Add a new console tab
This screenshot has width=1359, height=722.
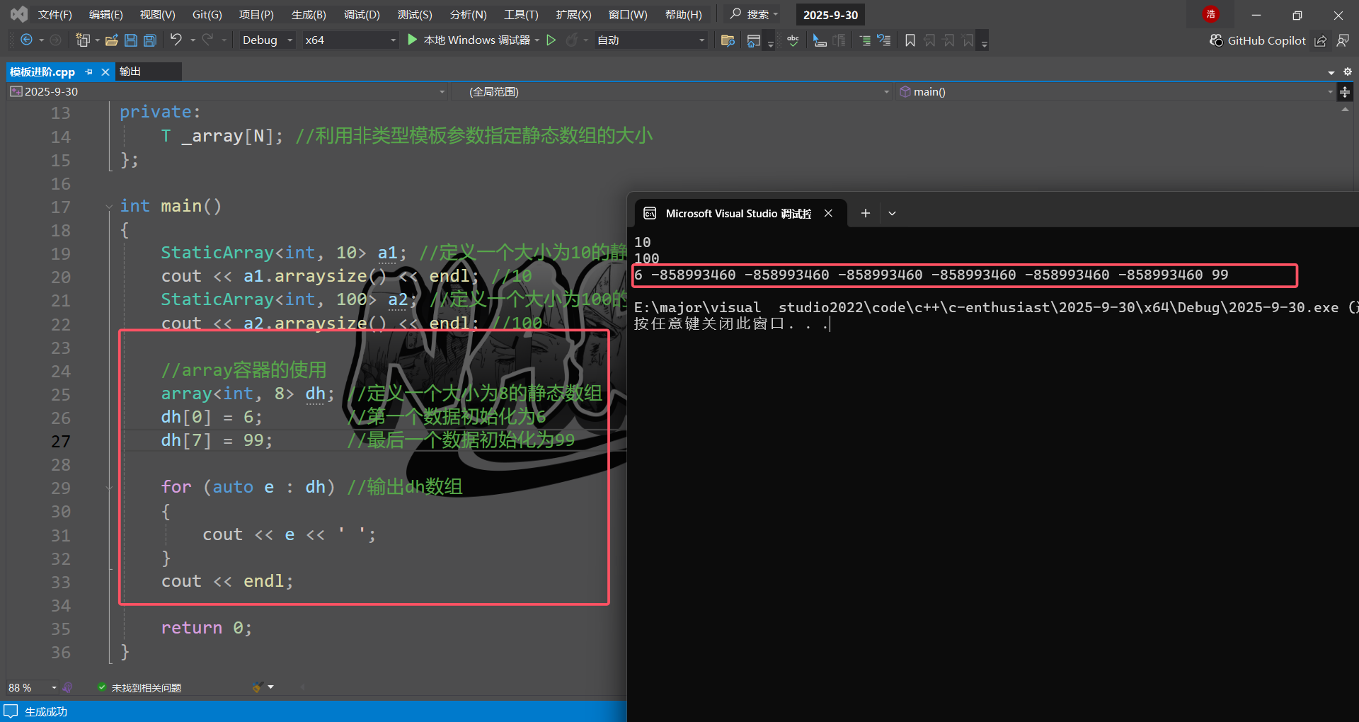tap(865, 213)
